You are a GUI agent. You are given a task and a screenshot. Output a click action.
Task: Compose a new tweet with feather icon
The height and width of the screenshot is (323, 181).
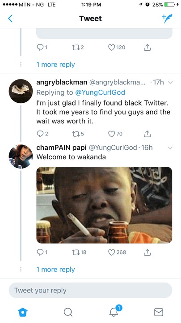tap(167, 18)
